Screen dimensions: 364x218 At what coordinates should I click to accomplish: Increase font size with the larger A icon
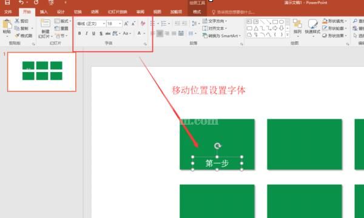(126, 24)
